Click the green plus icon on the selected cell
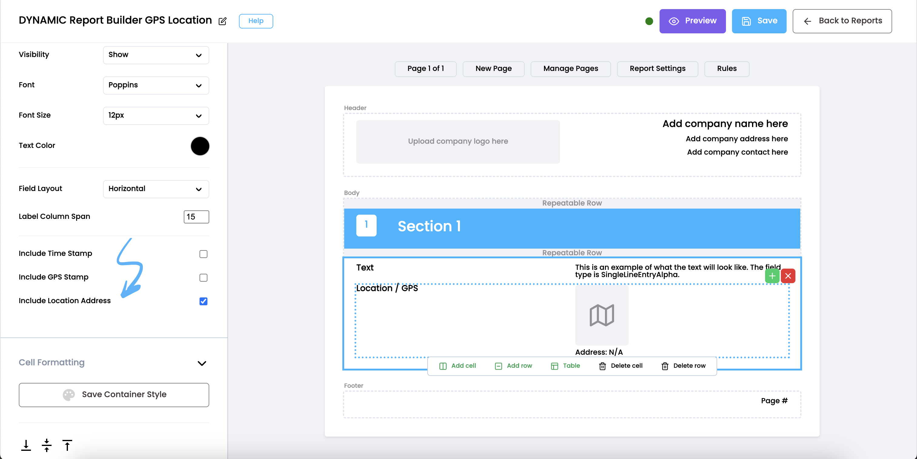The image size is (917, 459). coord(772,276)
